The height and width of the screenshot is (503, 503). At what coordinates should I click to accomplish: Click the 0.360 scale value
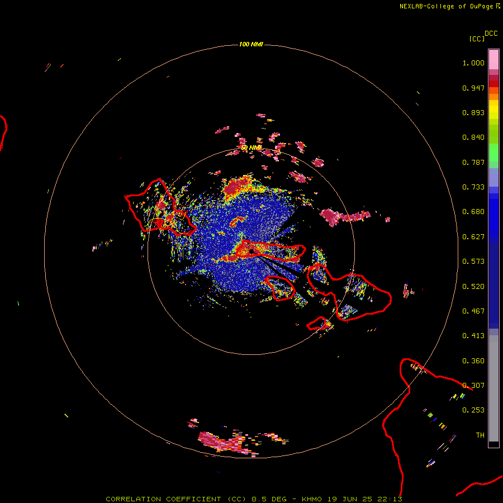(x=473, y=361)
